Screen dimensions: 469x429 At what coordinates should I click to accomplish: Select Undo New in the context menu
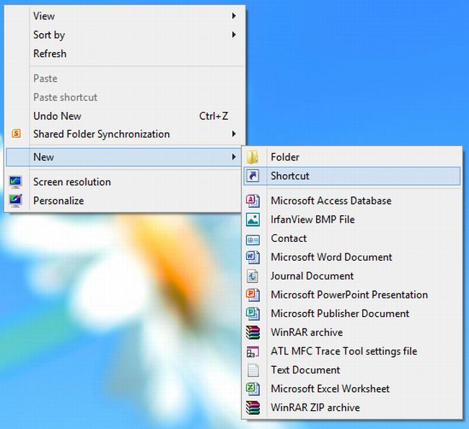tap(125, 116)
